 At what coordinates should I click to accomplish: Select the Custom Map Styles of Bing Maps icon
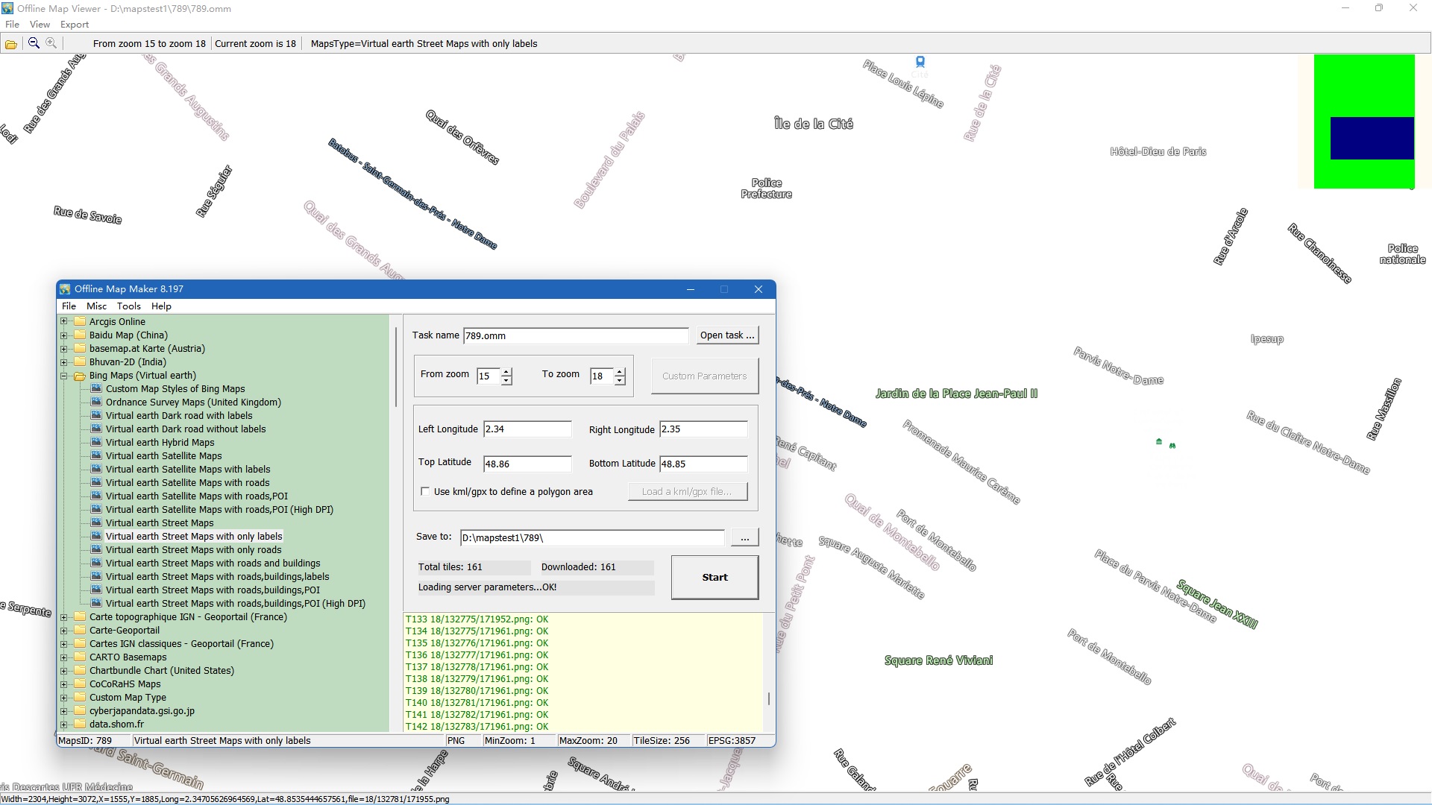point(96,388)
